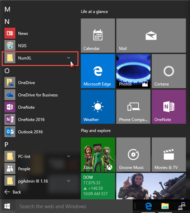Click the Life at a glance group title
The image size is (190, 213).
94,12
